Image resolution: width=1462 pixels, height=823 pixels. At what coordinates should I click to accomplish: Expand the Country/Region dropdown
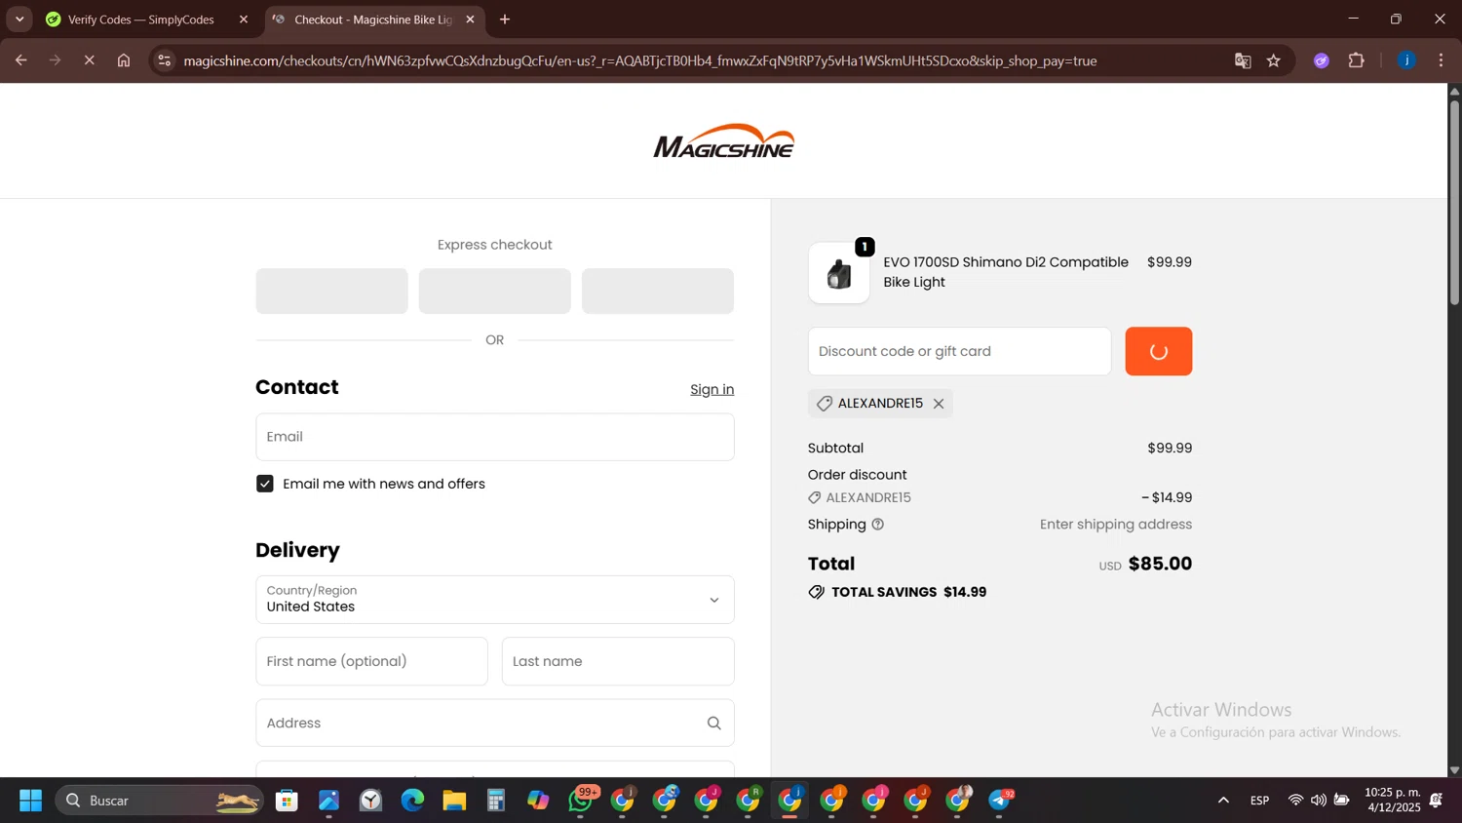tap(495, 600)
